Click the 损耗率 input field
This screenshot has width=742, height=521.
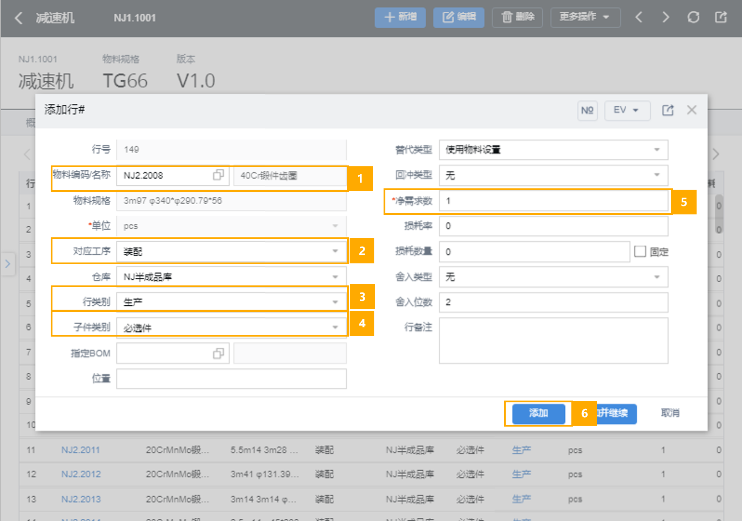[553, 226]
